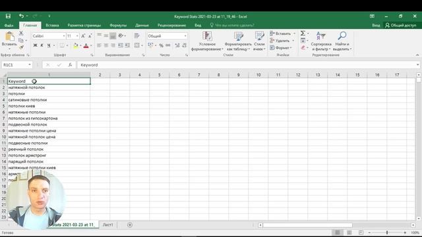Open the font size 11 dropdown

point(77,36)
